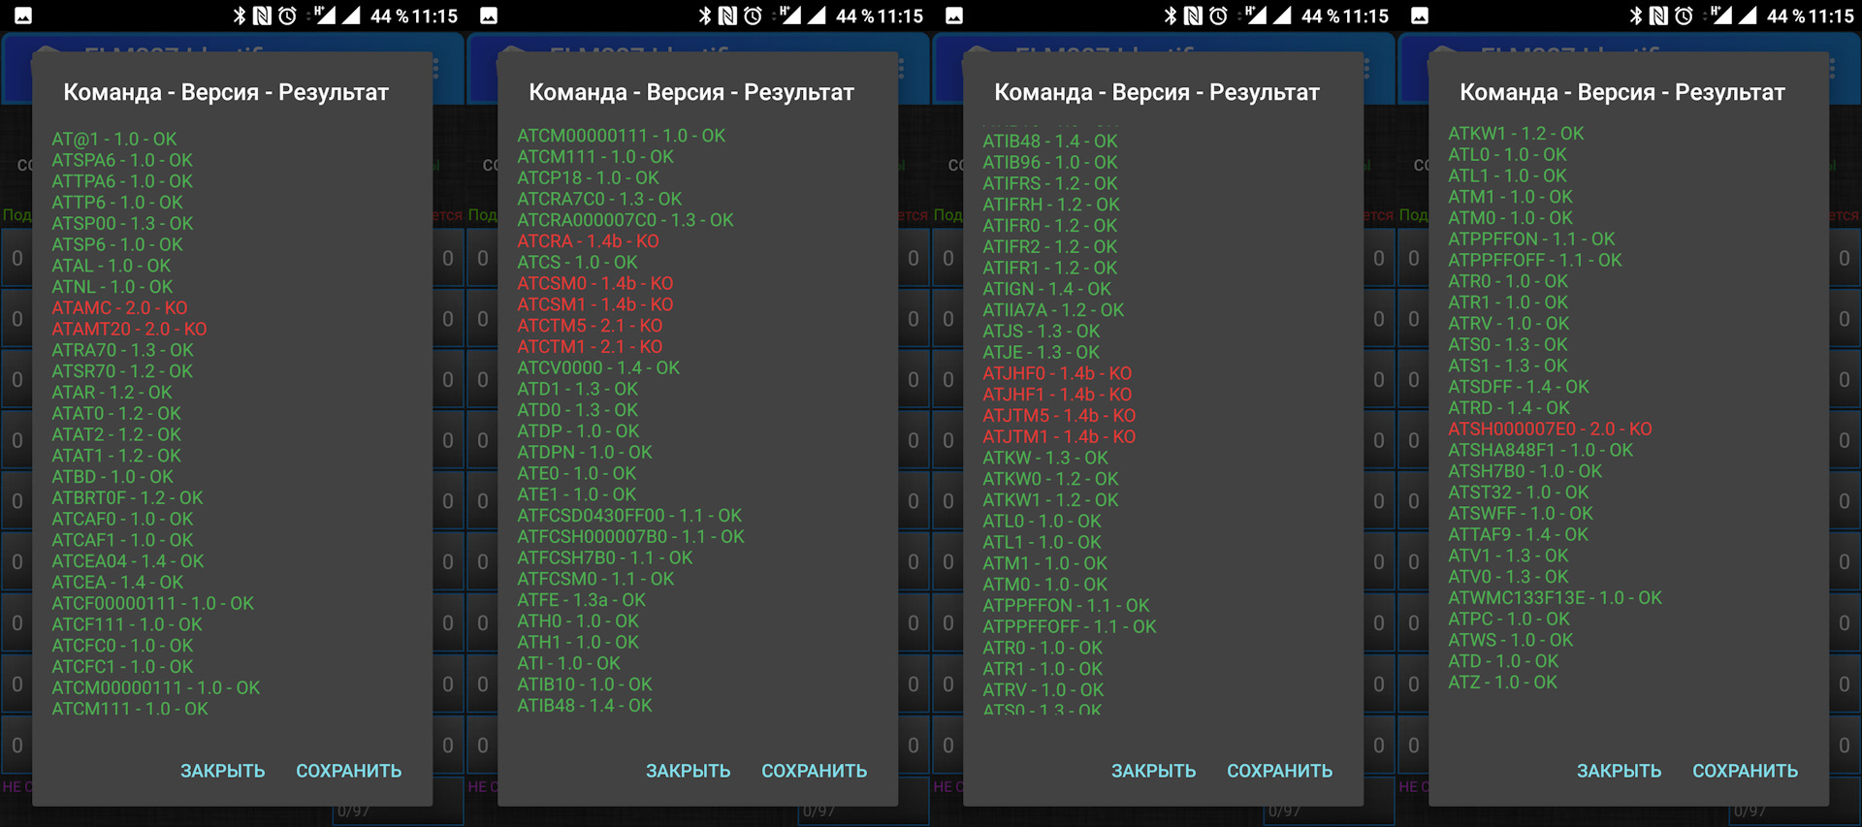
Task: Select the row 'ATFE - 1.3a - OK'
Action: pos(581,600)
